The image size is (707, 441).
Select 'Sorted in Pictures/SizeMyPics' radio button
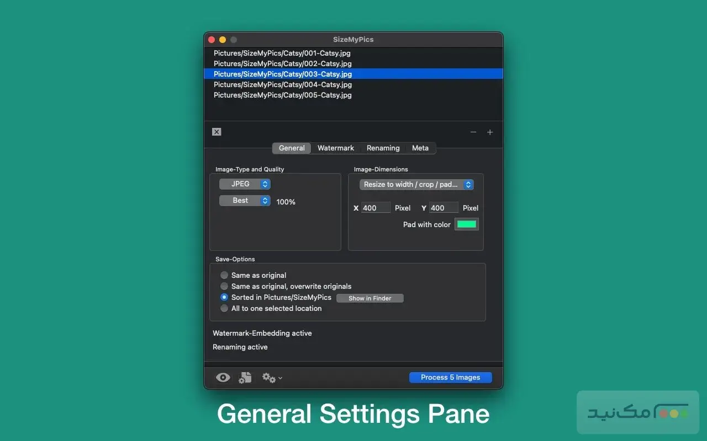[x=224, y=297]
